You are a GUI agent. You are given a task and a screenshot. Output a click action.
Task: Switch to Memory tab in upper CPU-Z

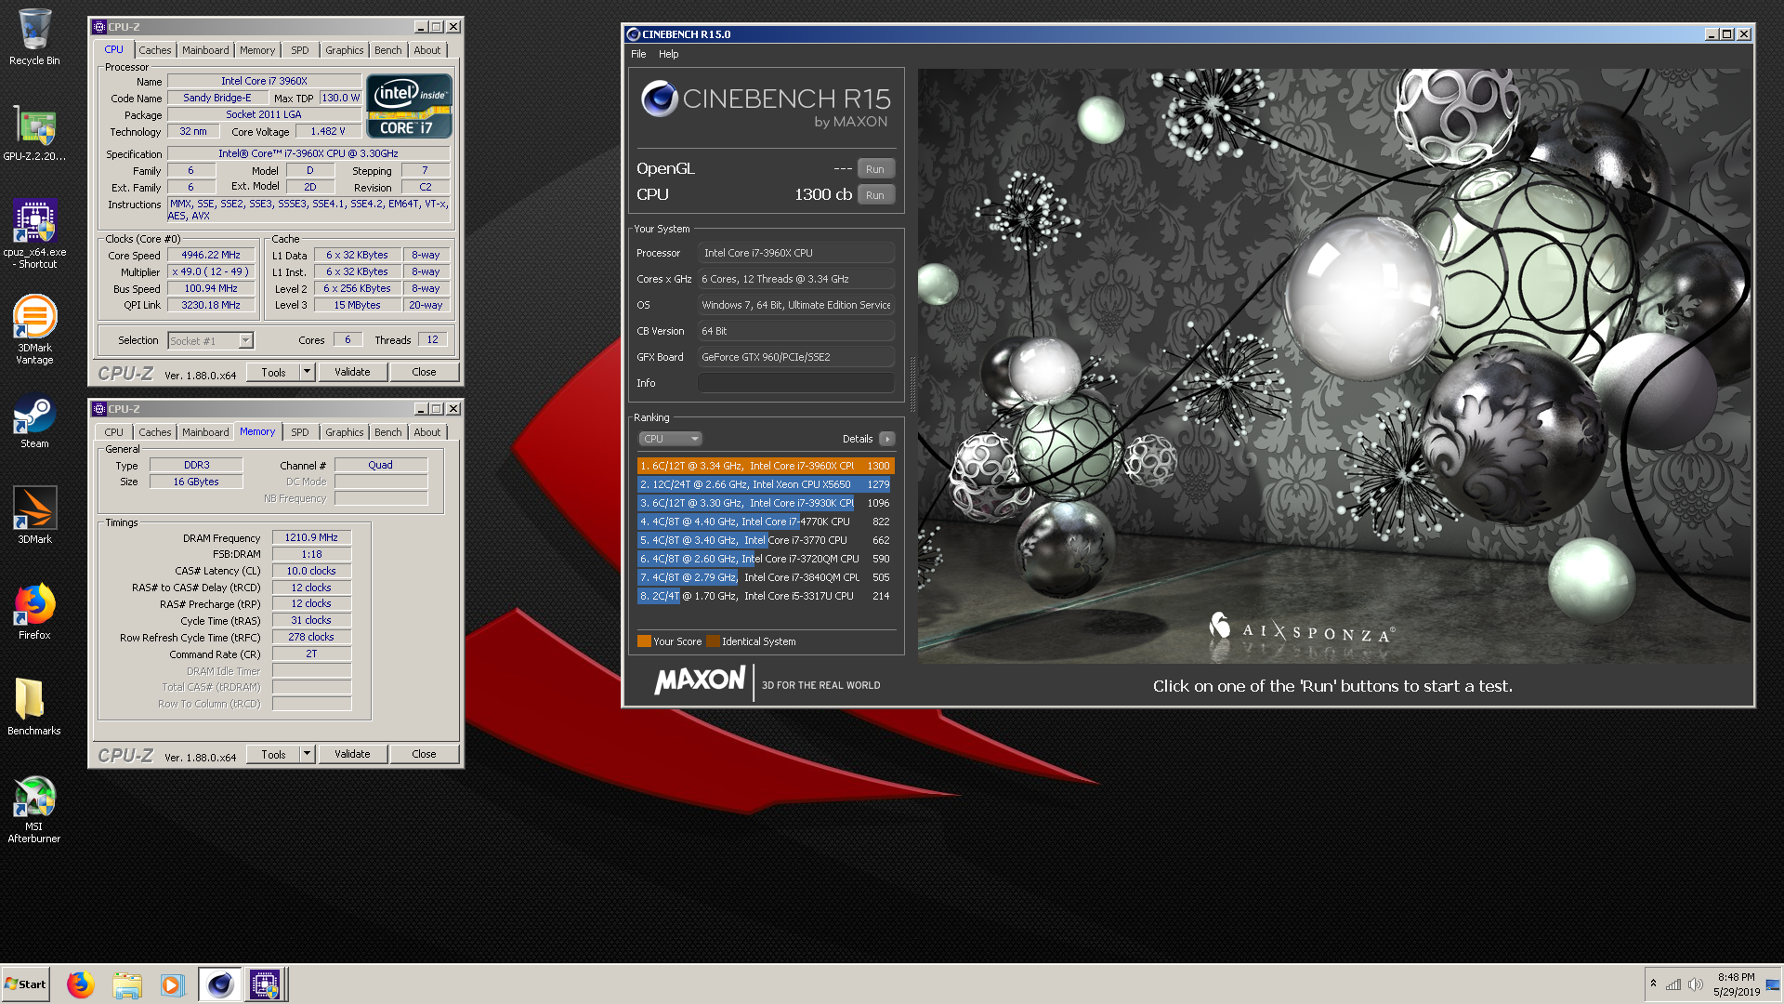(x=257, y=50)
